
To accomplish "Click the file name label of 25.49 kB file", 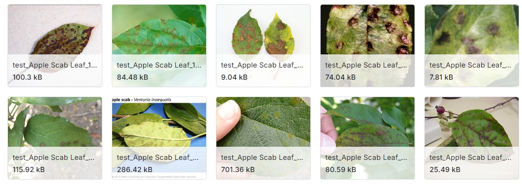I will pos(470,158).
